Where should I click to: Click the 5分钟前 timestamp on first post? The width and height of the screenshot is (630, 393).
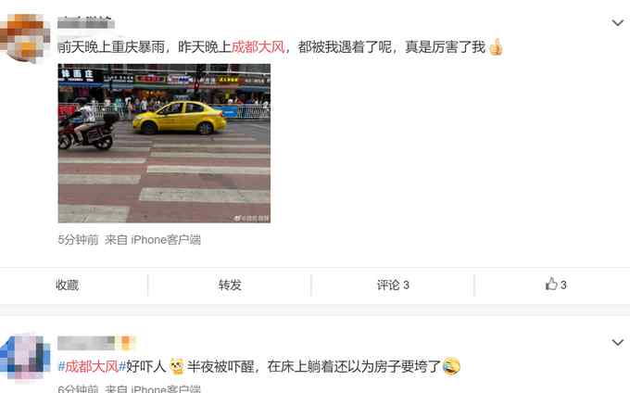[x=79, y=240]
